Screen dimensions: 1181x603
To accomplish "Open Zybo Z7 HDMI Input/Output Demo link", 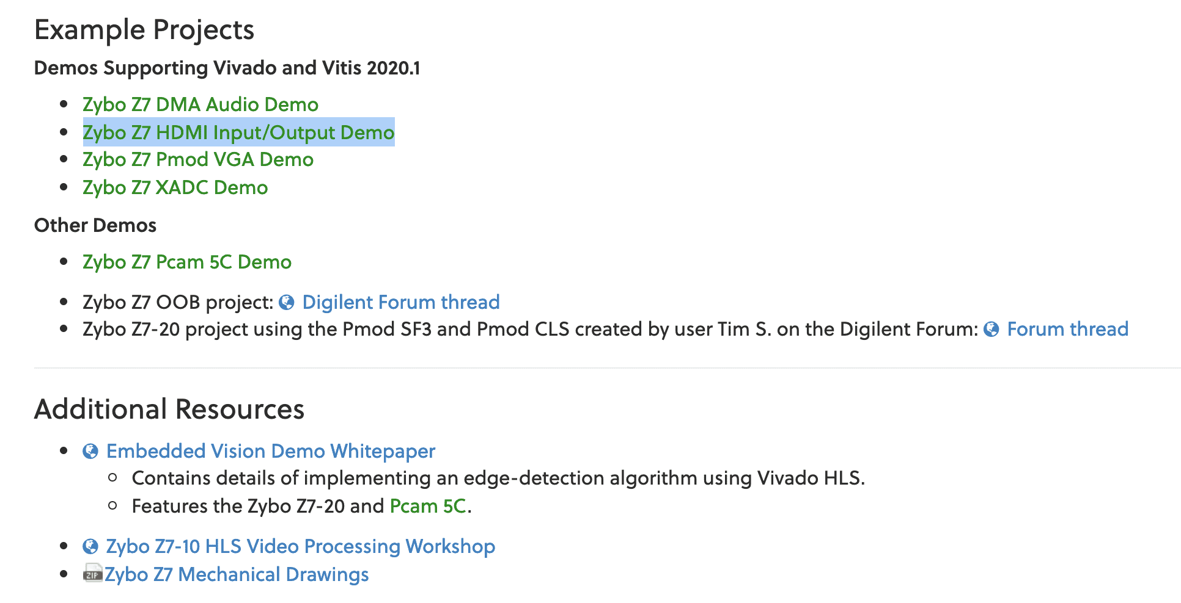I will click(x=238, y=132).
